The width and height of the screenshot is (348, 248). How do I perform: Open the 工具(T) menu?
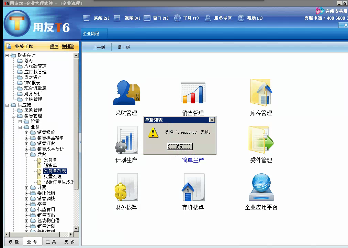click(x=191, y=18)
